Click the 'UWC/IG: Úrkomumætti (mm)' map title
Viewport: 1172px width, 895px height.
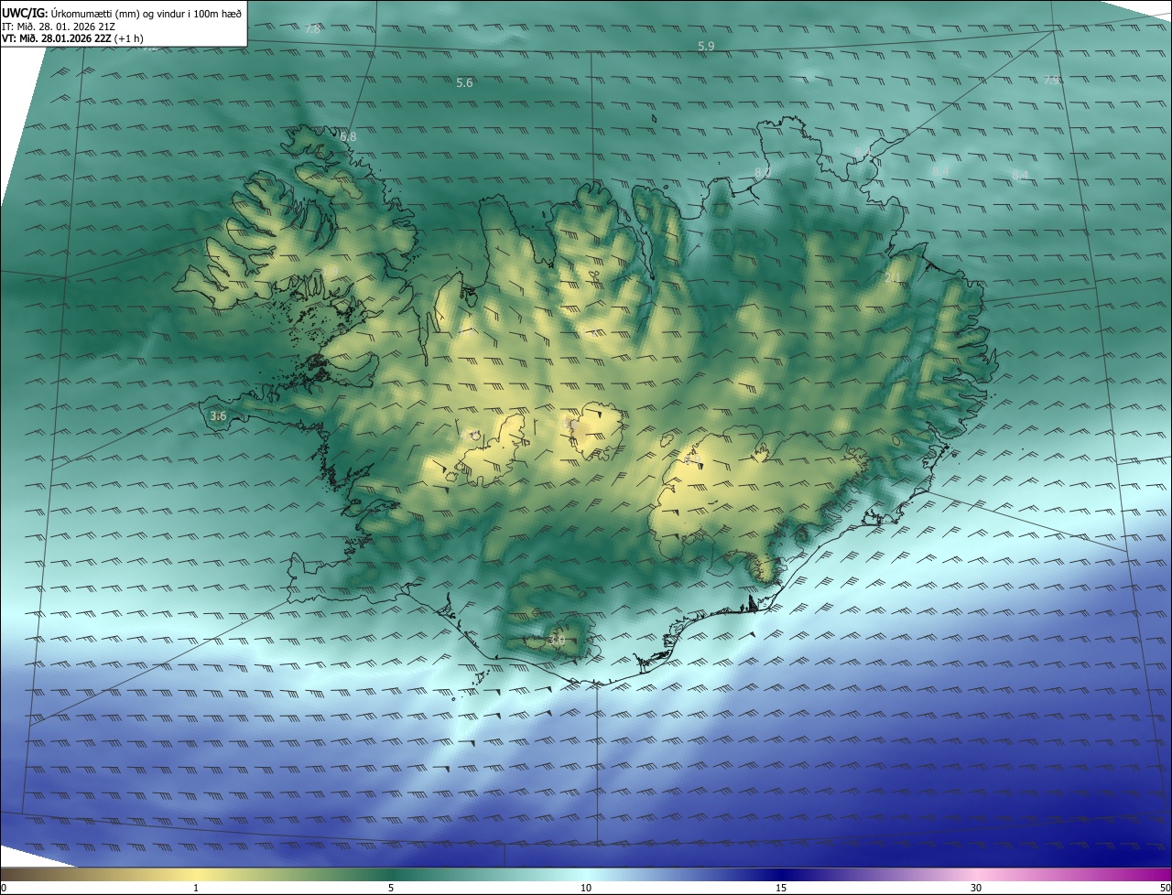point(122,12)
